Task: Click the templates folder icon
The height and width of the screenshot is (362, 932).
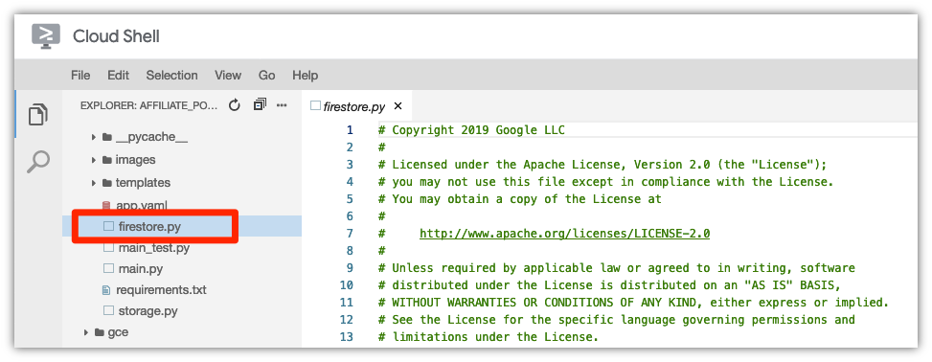Action: click(107, 183)
